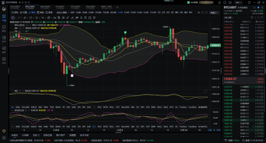Toggle 自动 auto scale
Viewport: 266px width, 143px height.
click(x=219, y=130)
